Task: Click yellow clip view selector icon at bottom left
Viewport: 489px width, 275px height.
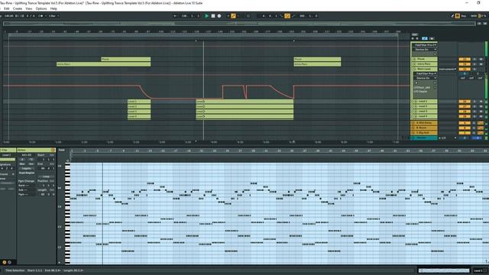Action: pyautogui.click(x=5, y=262)
